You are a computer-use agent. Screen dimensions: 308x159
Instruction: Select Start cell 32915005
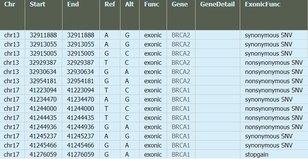pos(43,54)
